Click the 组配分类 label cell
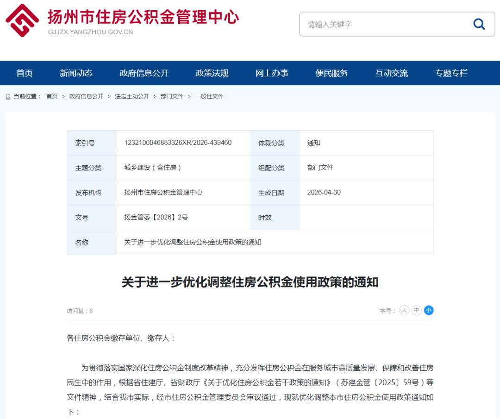This screenshot has height=419, width=500. click(x=275, y=168)
